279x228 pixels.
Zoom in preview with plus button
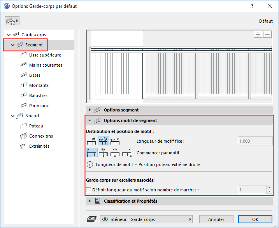pos(258,34)
